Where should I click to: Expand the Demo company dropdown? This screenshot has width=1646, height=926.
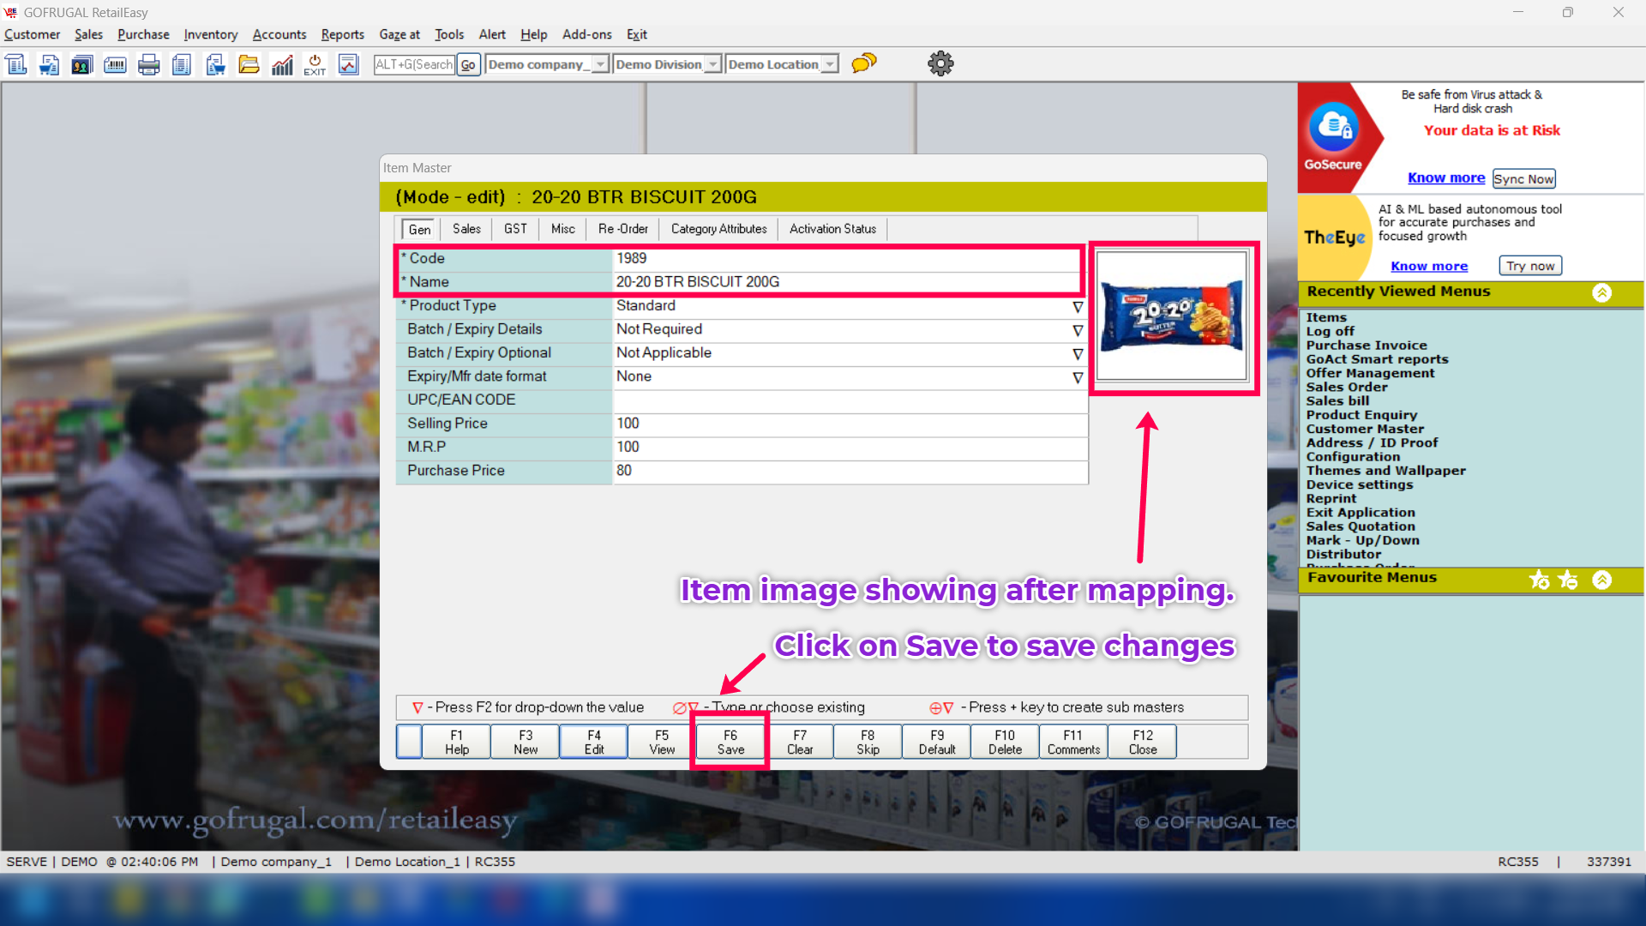point(600,64)
